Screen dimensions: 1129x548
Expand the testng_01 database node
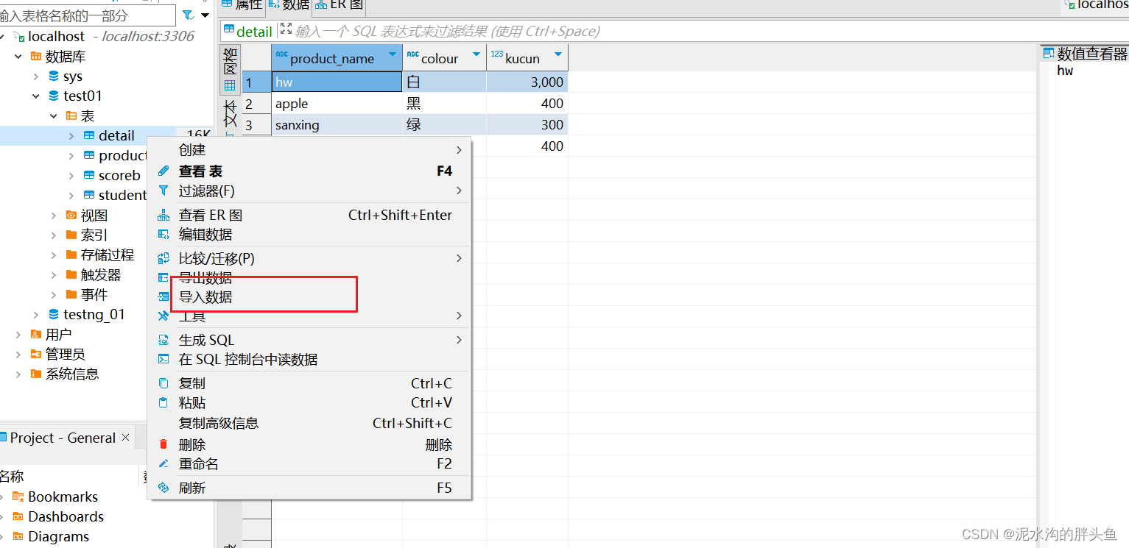pyautogui.click(x=36, y=315)
